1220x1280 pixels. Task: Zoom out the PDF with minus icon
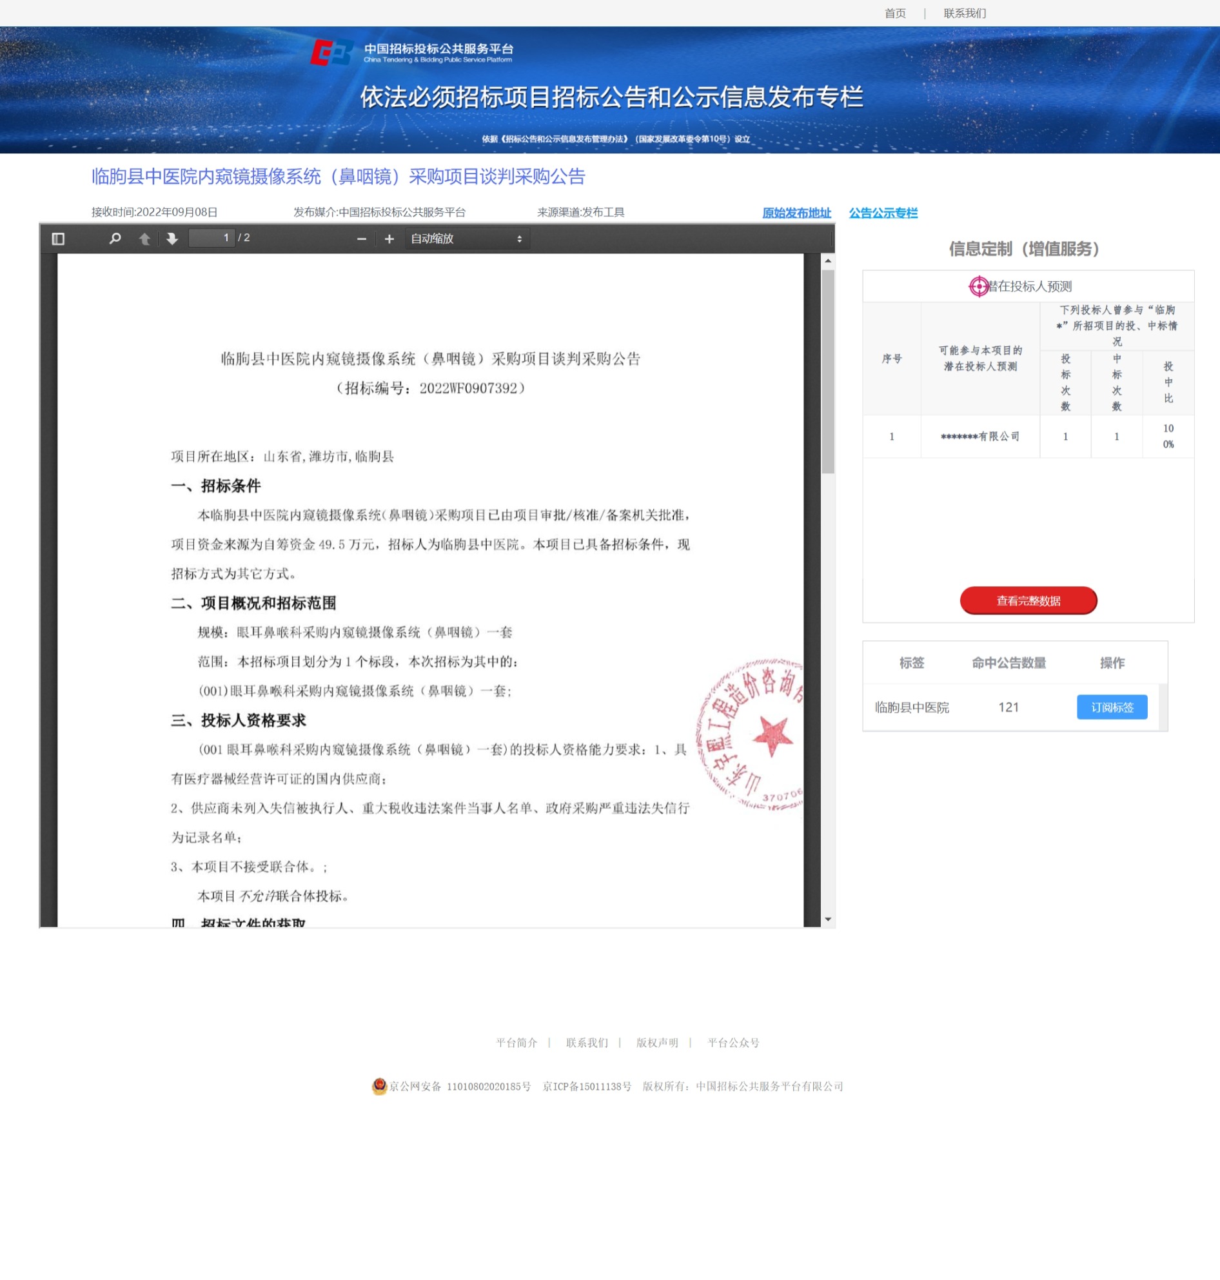362,239
